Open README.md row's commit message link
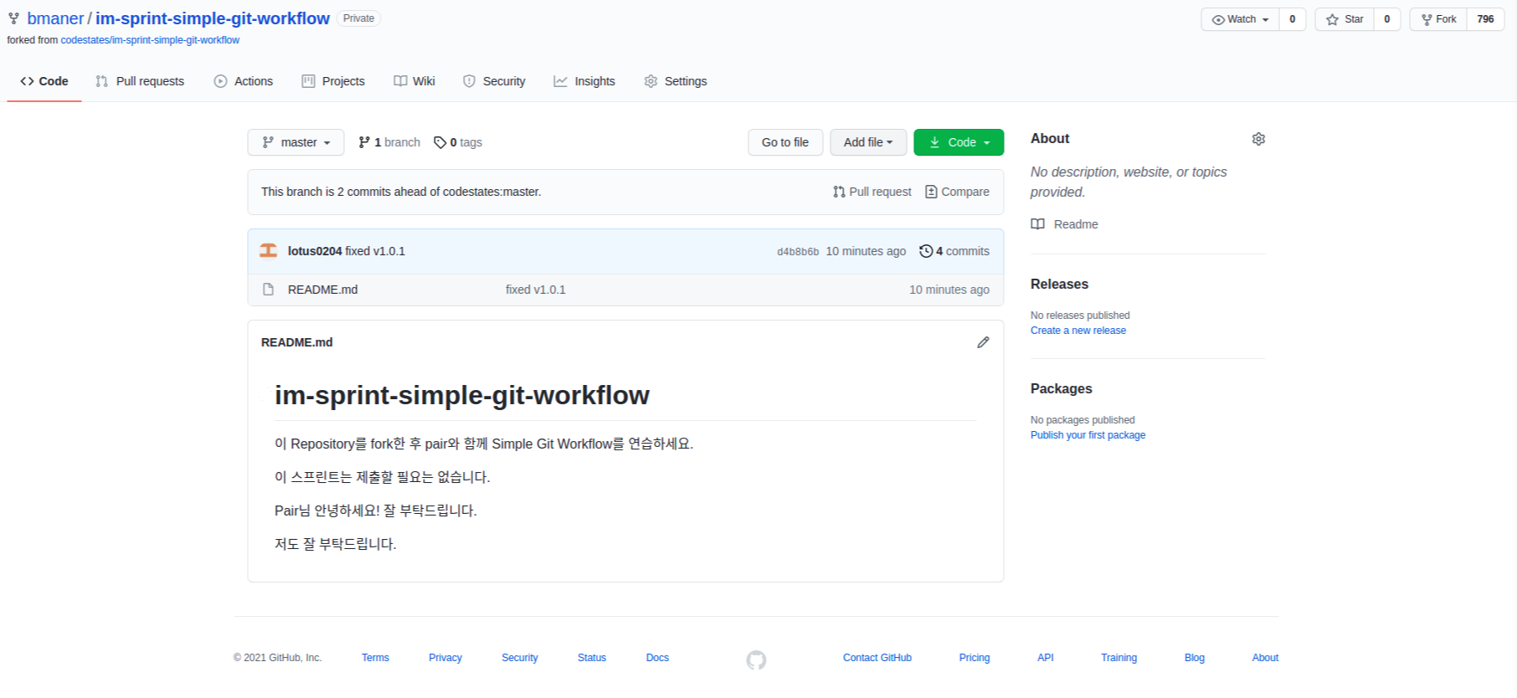This screenshot has width=1517, height=698. click(x=536, y=290)
